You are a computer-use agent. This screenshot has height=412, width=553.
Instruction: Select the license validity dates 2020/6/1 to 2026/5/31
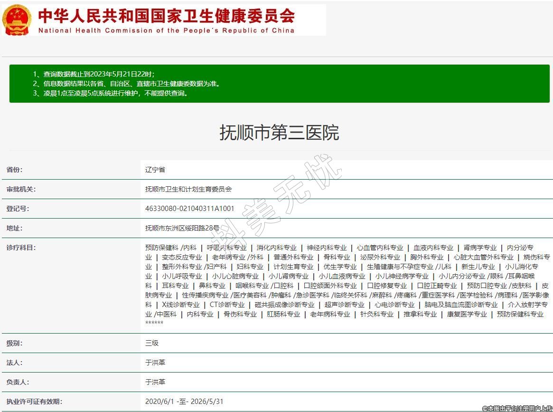pos(184,402)
